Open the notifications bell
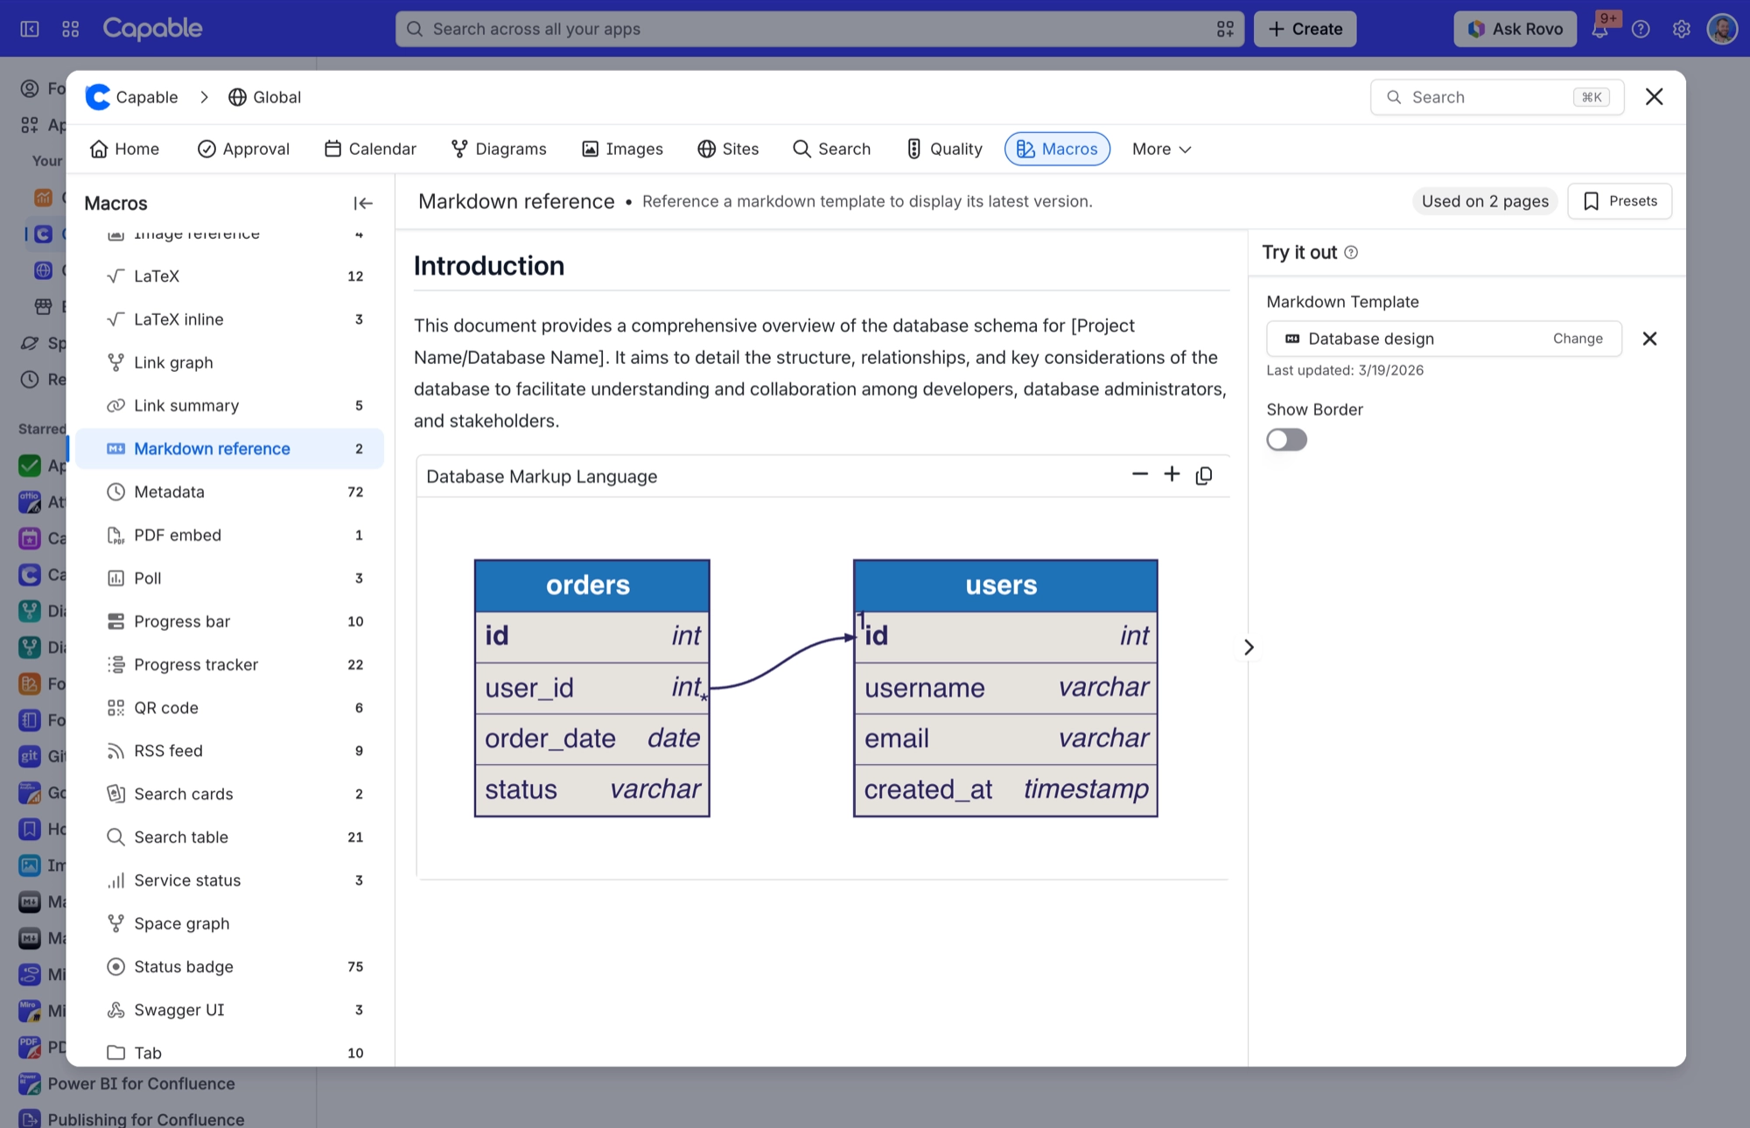Image resolution: width=1750 pixels, height=1128 pixels. click(x=1599, y=29)
